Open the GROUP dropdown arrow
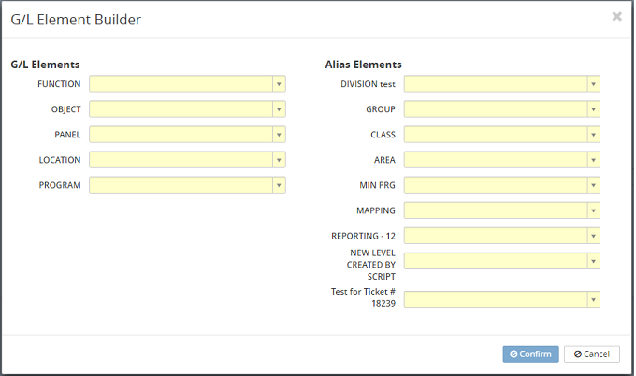The width and height of the screenshot is (636, 376). coord(593,109)
